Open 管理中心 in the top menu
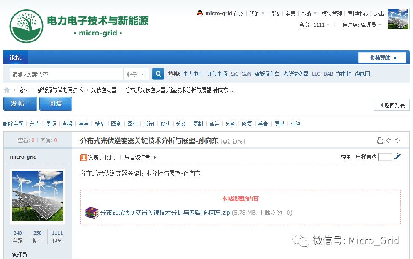This screenshot has width=413, height=259. pos(358,13)
